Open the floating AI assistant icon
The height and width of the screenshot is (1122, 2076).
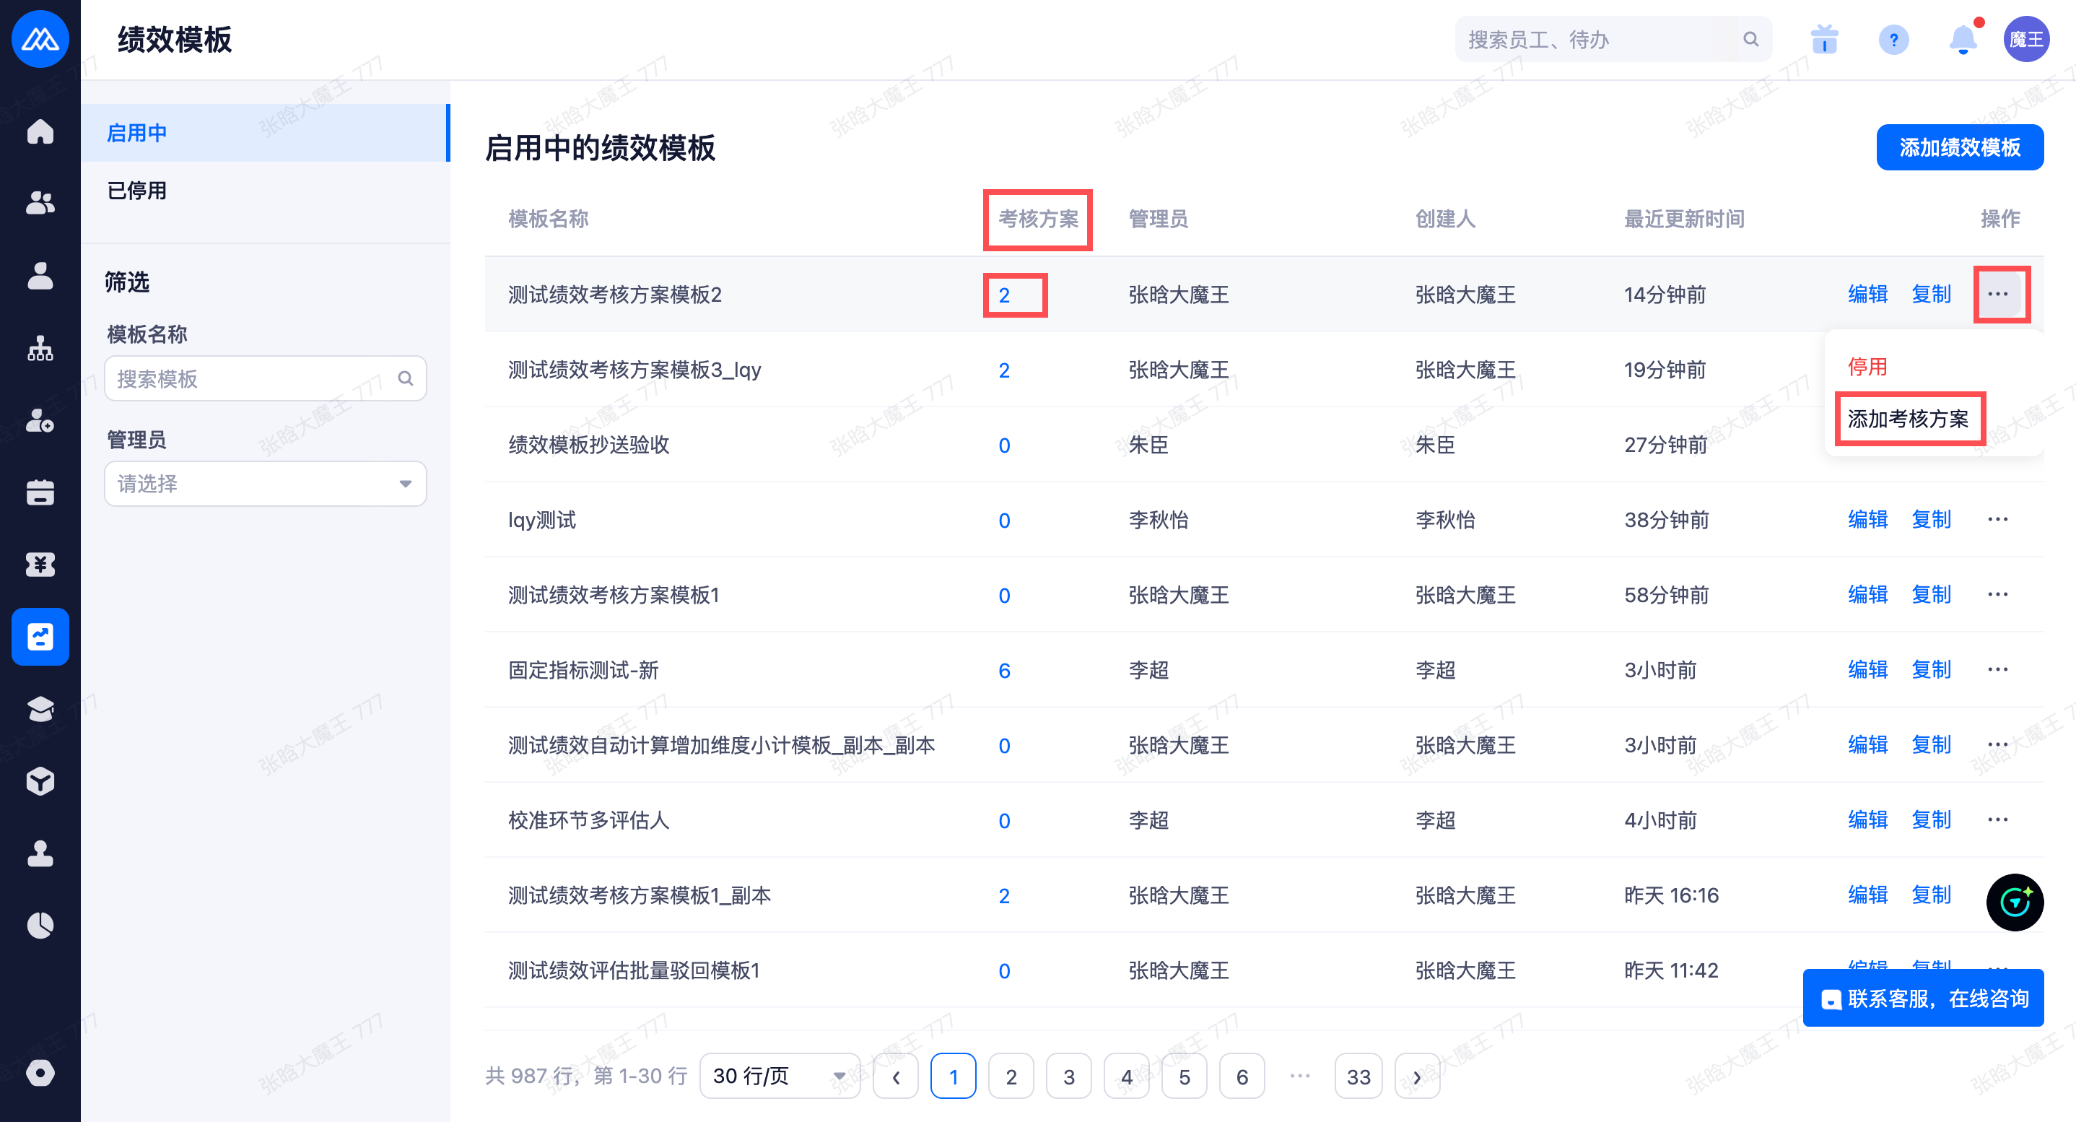[x=2014, y=902]
